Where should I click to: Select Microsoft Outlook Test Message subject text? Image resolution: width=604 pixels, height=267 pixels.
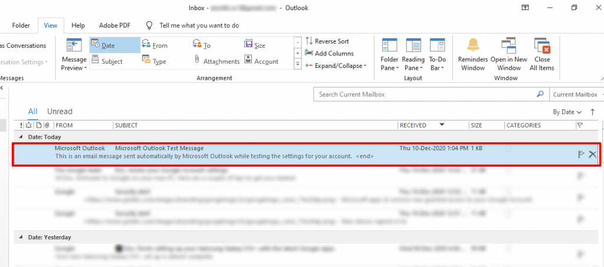pyautogui.click(x=159, y=148)
